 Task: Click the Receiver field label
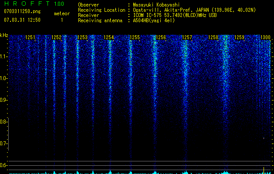tap(88, 15)
